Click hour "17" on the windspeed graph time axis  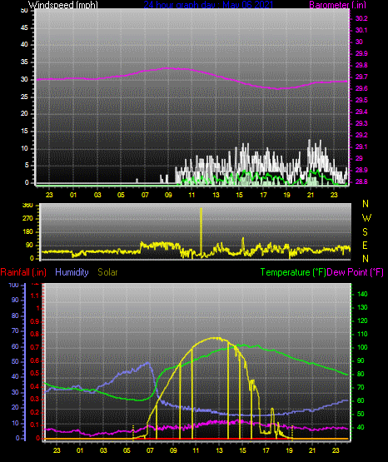[263, 195]
